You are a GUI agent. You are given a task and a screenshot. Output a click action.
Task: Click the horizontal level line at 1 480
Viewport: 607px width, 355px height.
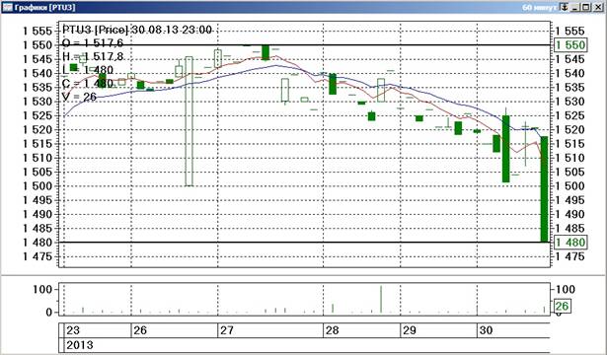point(304,243)
